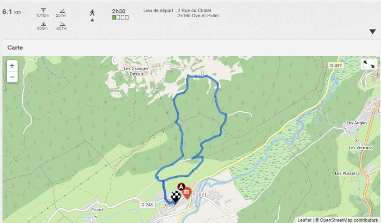Screen dimensions: 381x223
Task: Click the green difficulty level indicator
Action: (114, 18)
